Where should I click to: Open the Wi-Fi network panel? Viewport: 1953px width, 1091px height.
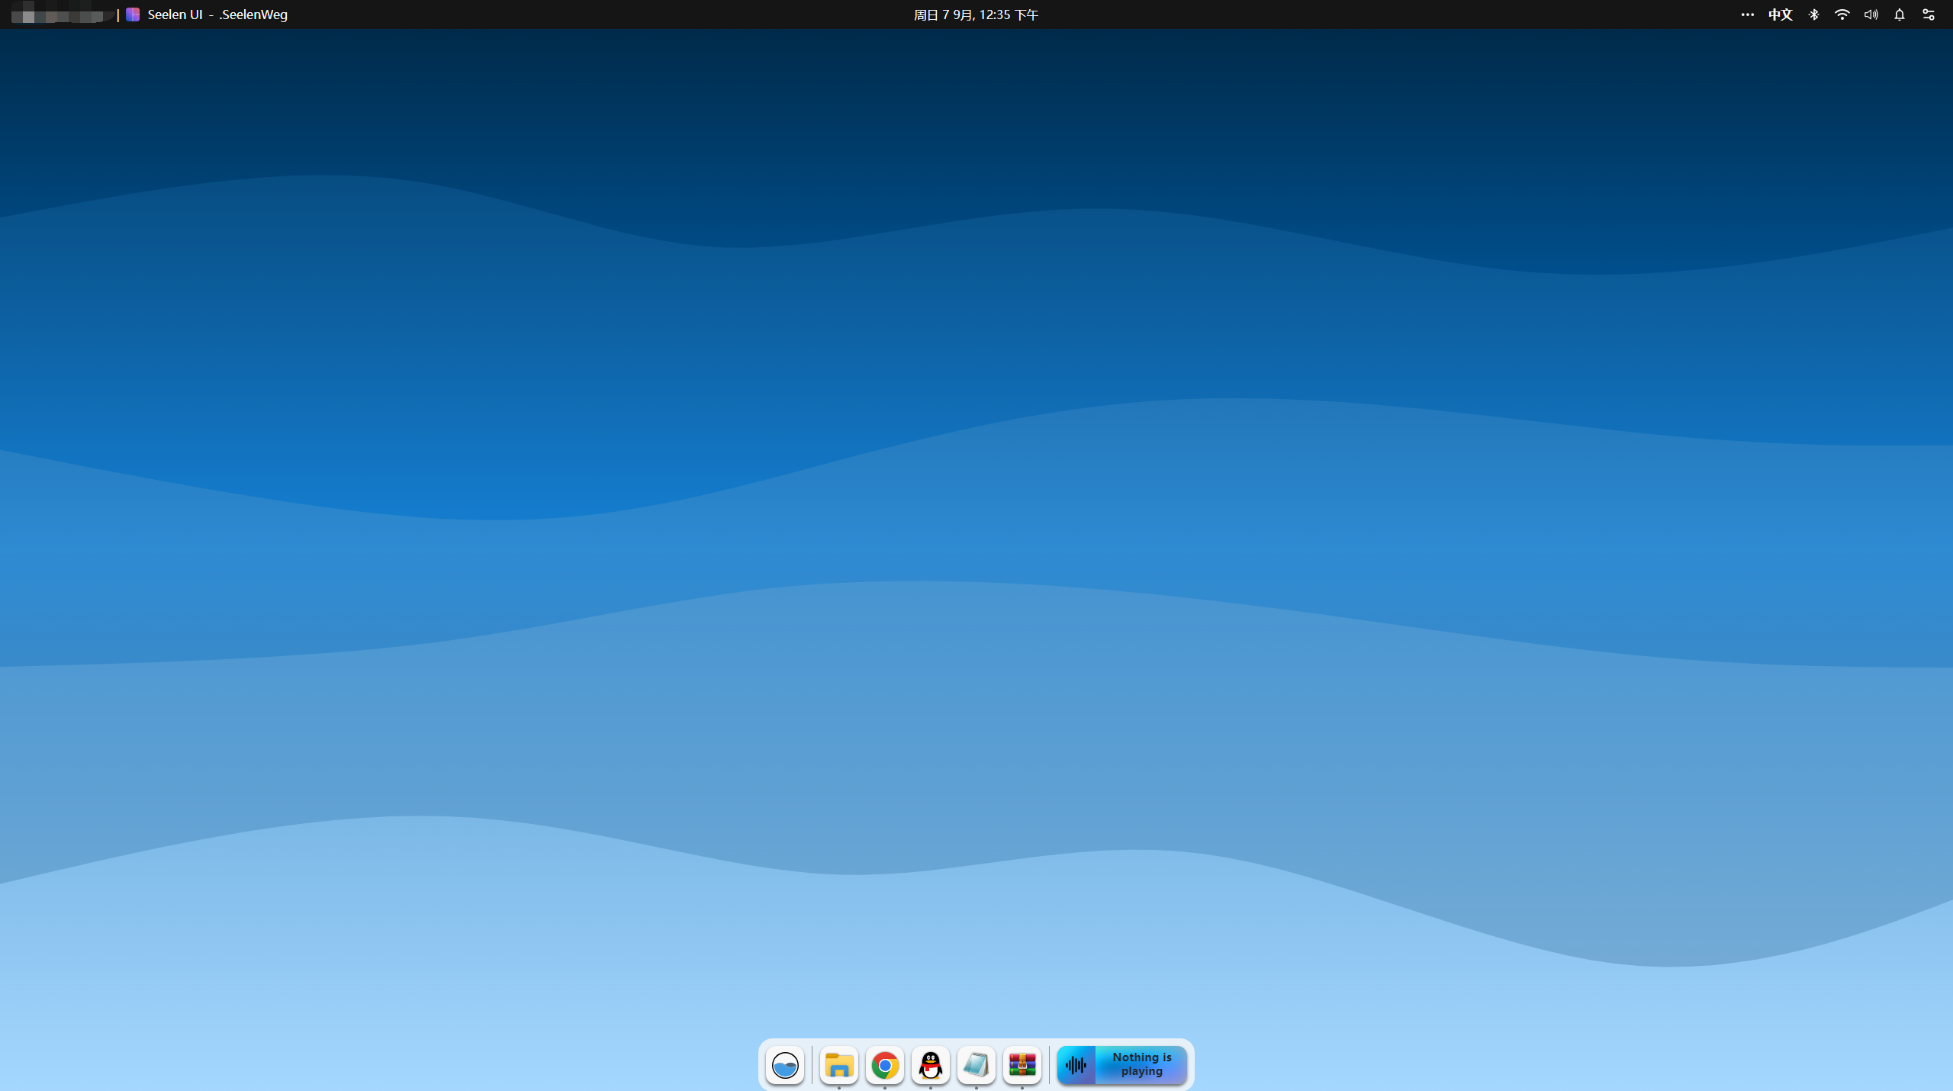tap(1842, 14)
